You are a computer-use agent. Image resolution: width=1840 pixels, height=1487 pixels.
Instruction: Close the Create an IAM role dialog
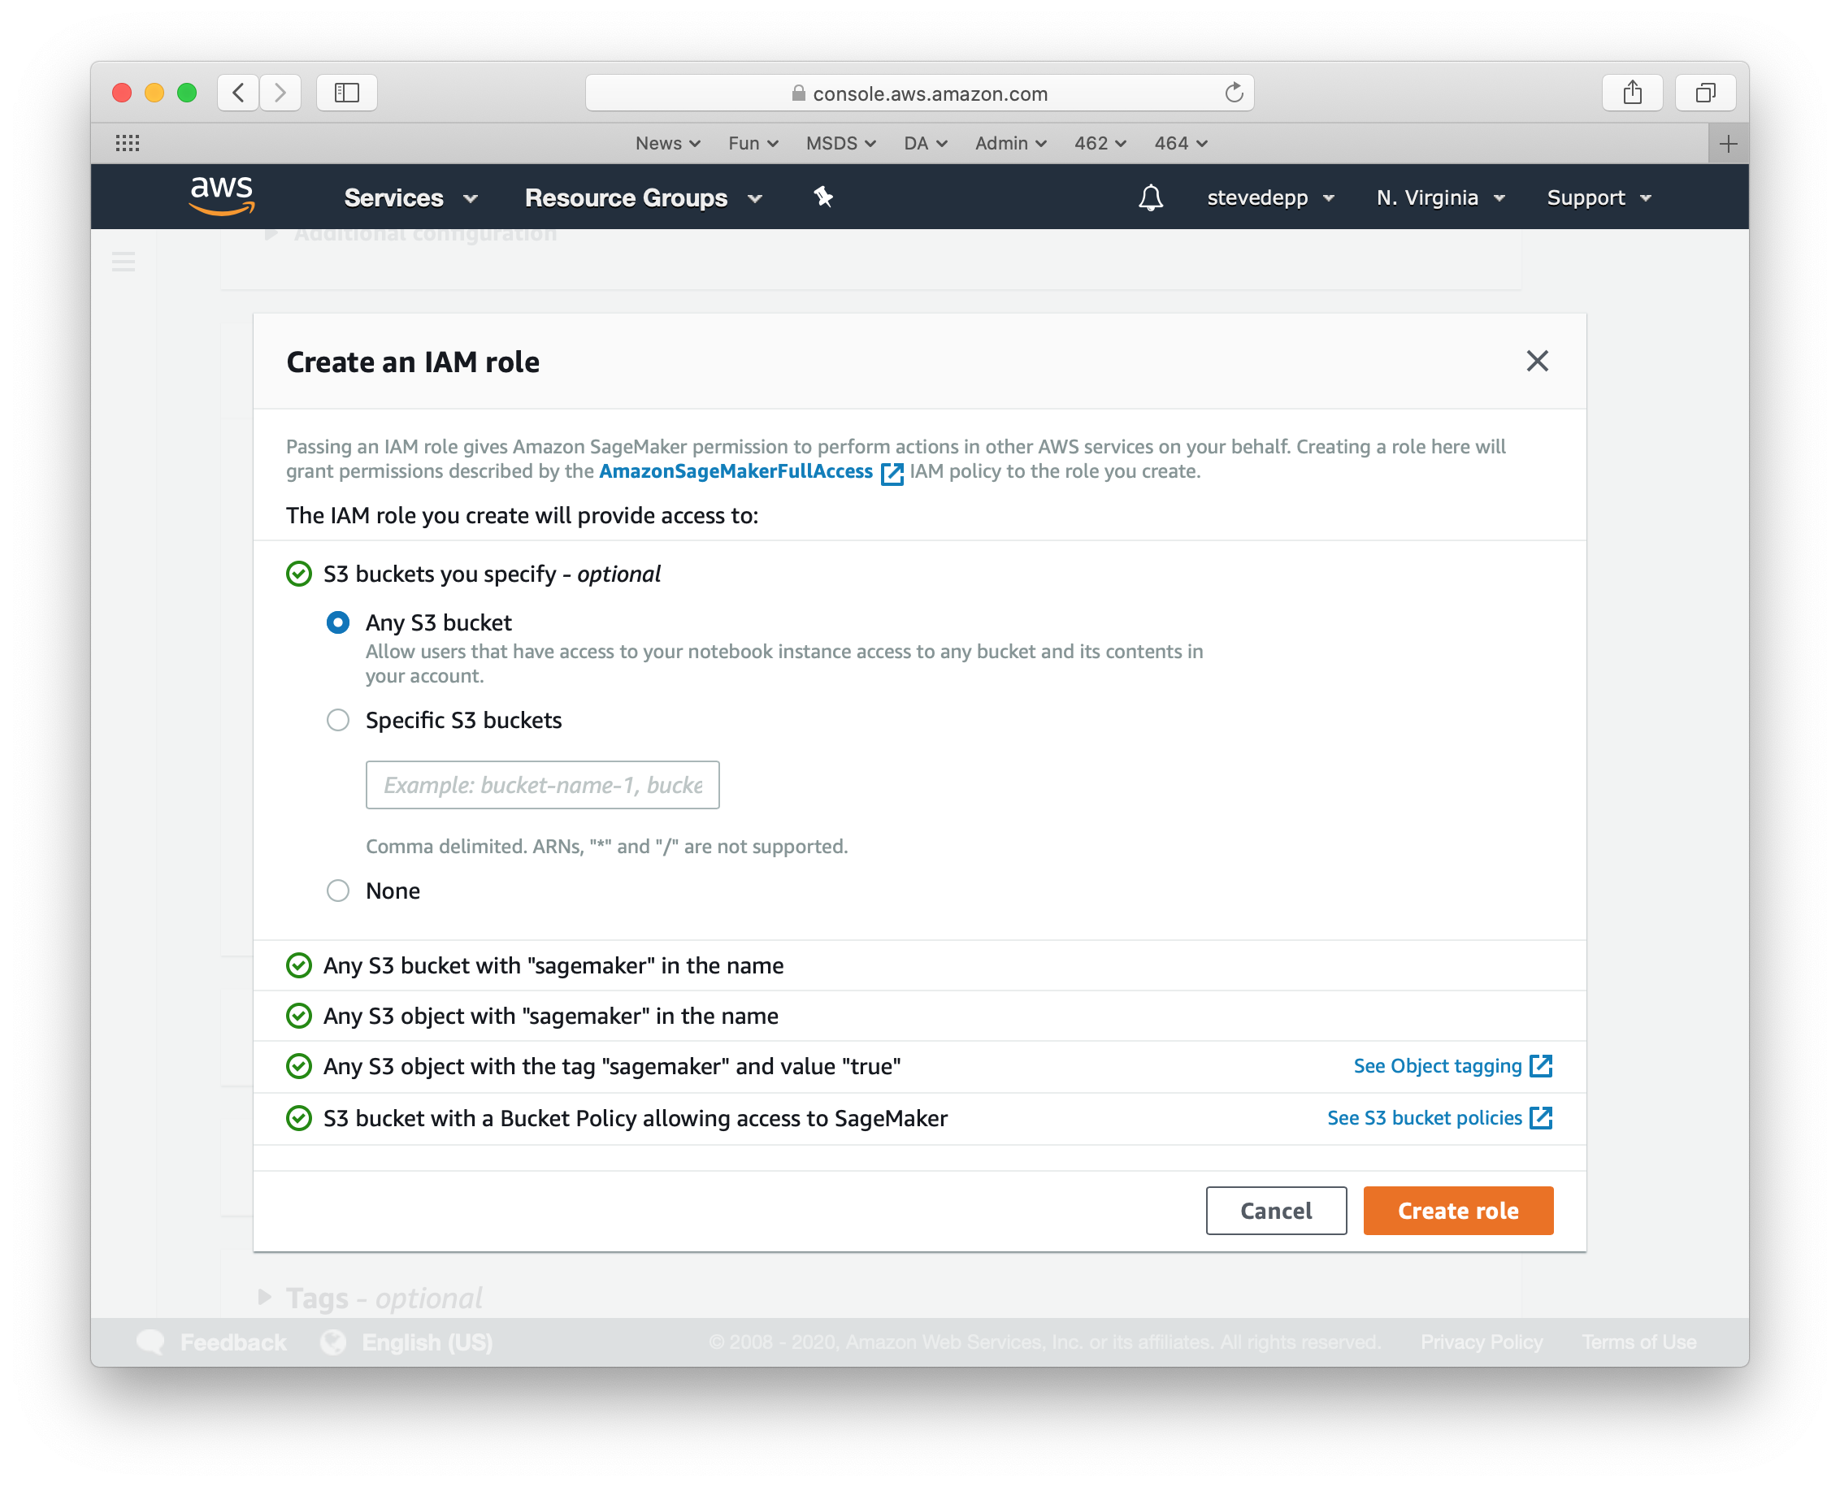(1538, 361)
